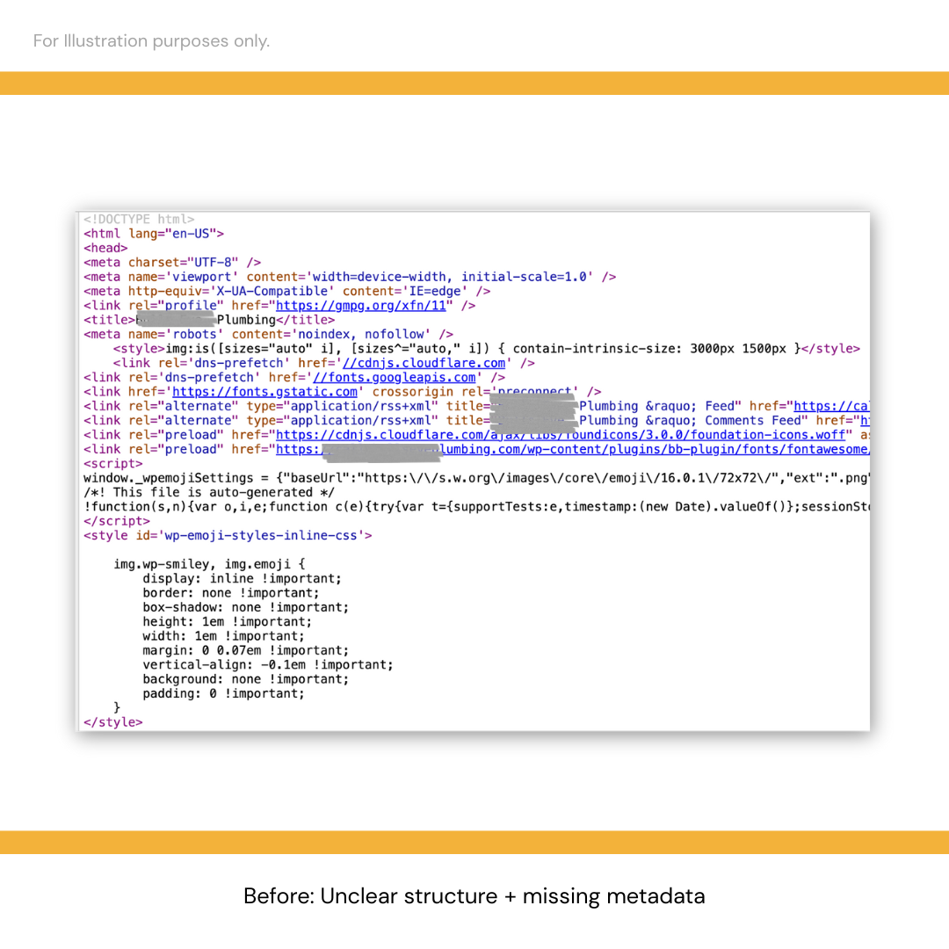This screenshot has height=949, width=949.
Task: Open the bb-plugin fontawesome preload link
Action: pyautogui.click(x=573, y=450)
